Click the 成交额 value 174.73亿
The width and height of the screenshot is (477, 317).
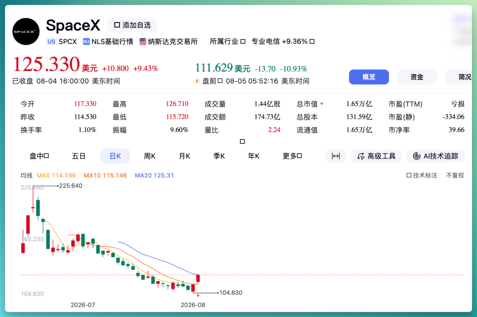point(267,117)
